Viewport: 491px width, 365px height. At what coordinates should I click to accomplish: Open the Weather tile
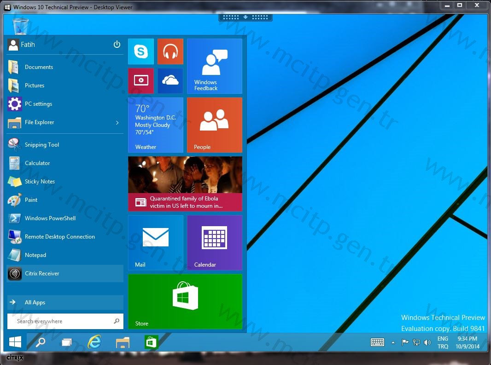pos(156,125)
